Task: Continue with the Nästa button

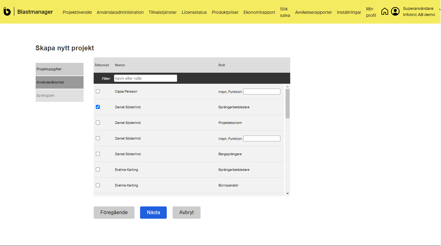Action: click(x=153, y=213)
